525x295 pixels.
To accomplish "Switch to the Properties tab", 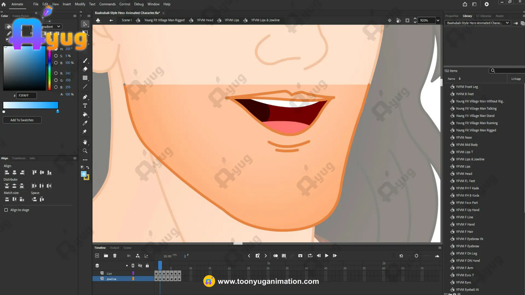I will point(452,16).
